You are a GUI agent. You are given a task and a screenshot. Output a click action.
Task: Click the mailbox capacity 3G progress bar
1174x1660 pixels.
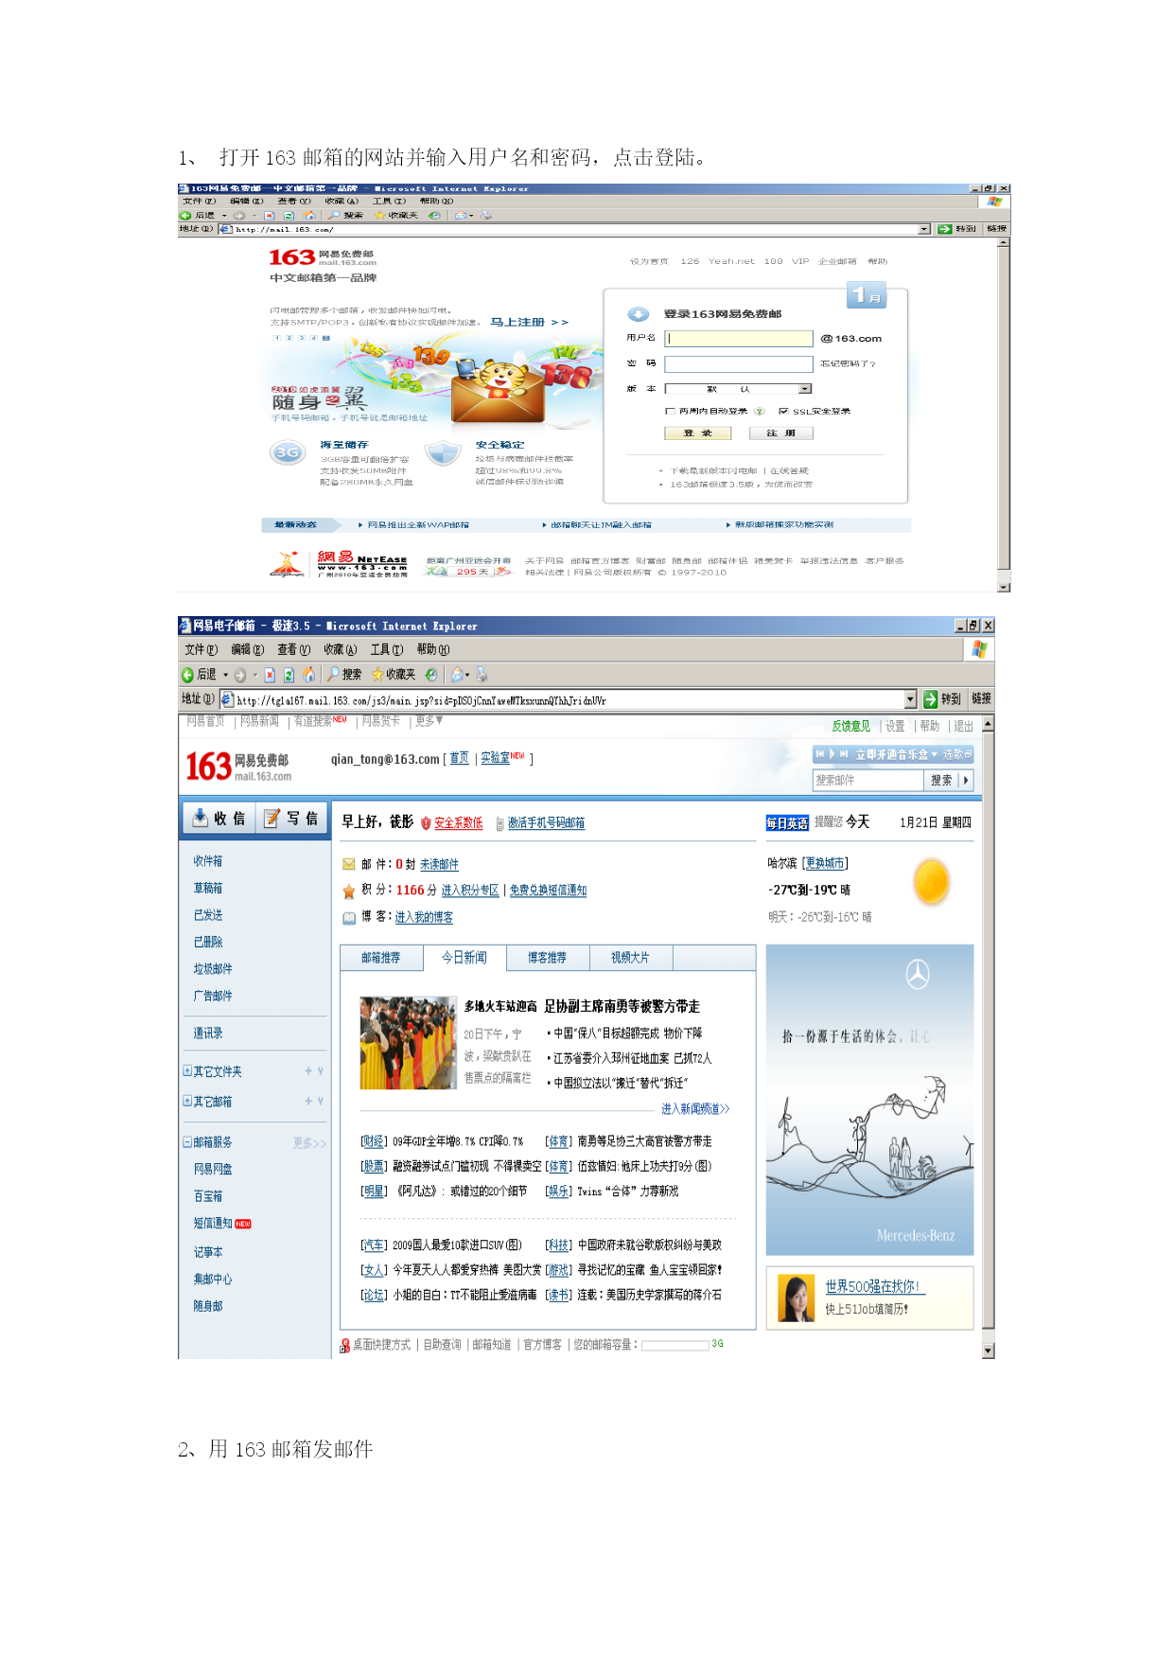click(675, 1345)
